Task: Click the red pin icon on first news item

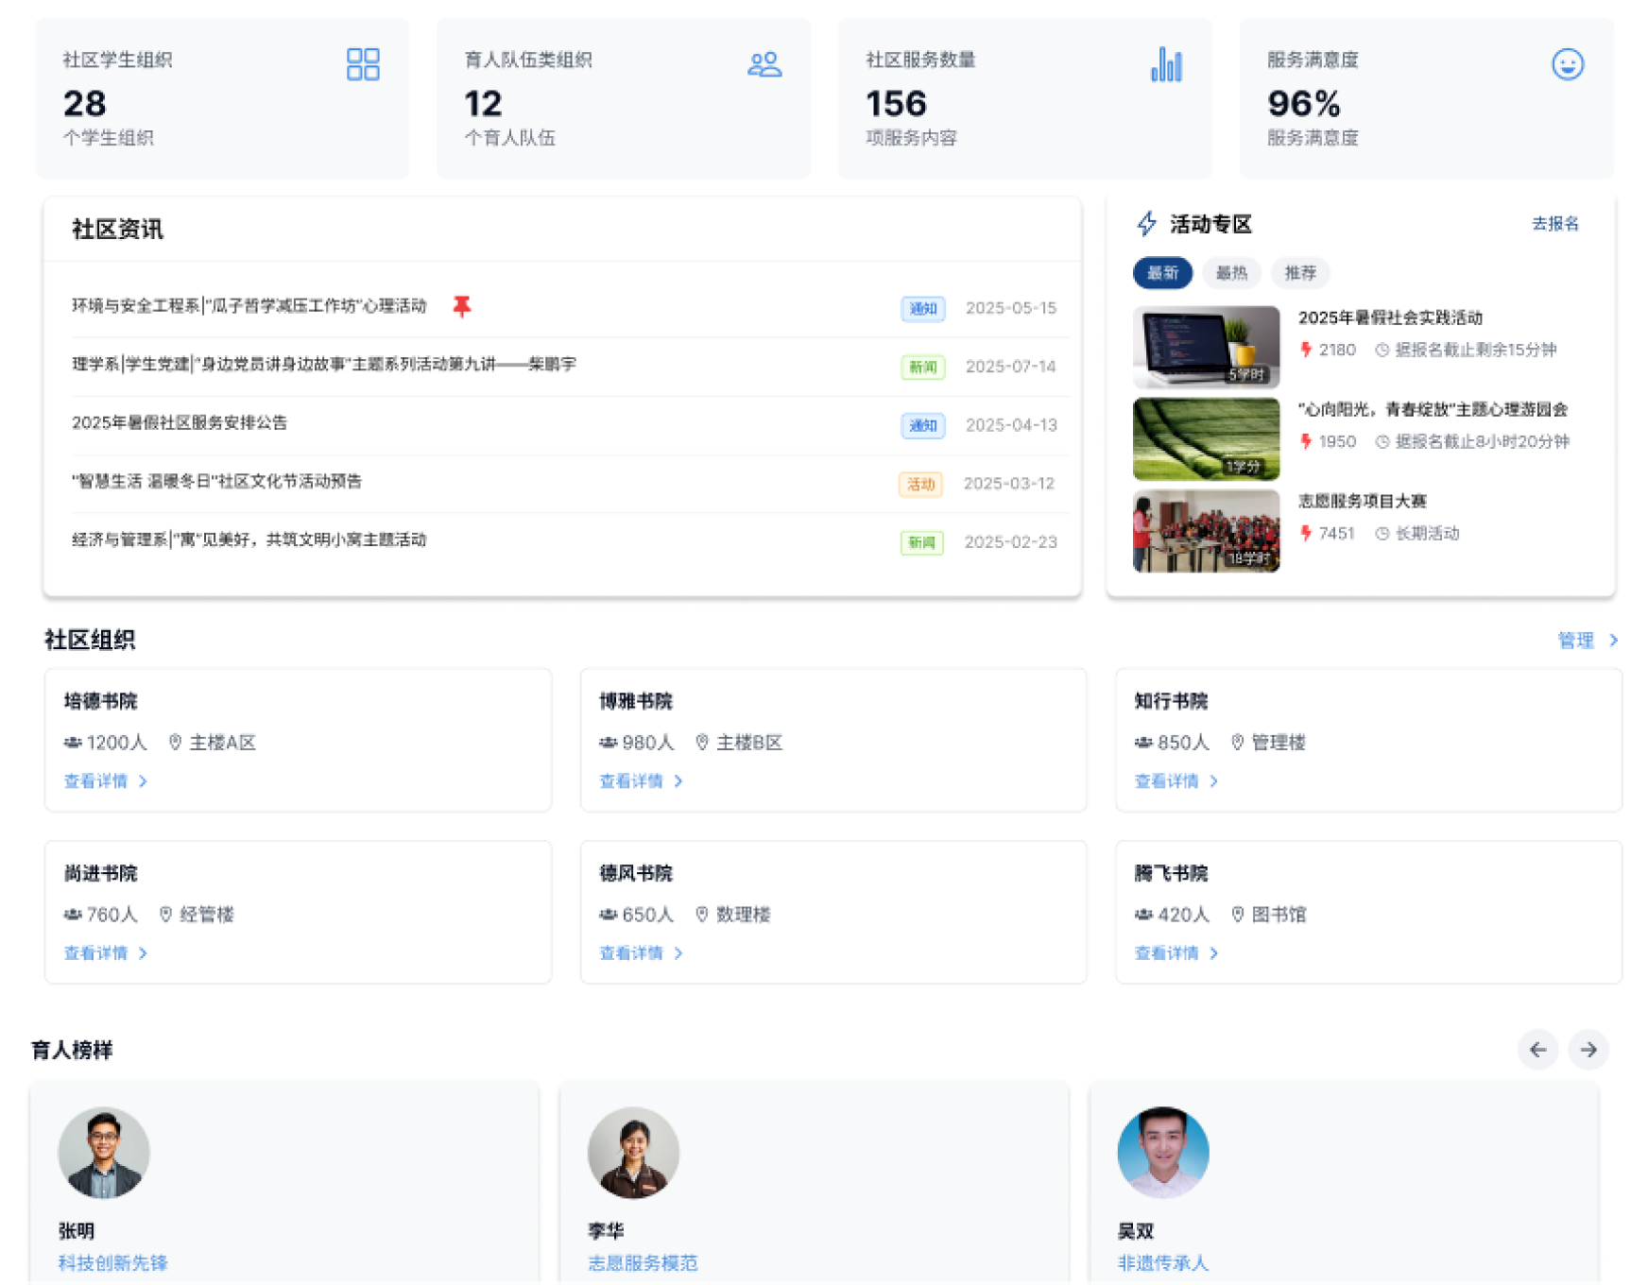Action: point(461,306)
